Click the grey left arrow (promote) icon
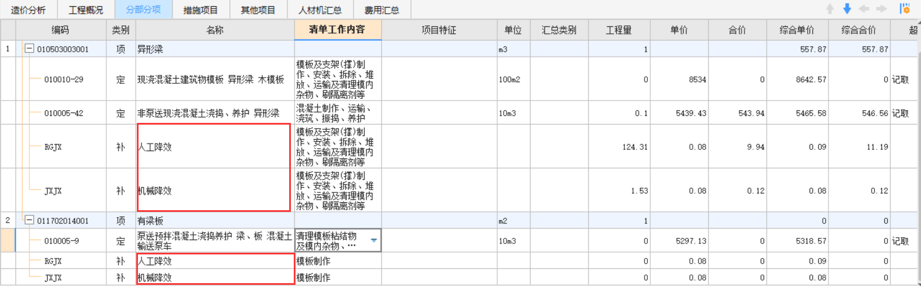This screenshot has height=286, width=921. (x=864, y=9)
